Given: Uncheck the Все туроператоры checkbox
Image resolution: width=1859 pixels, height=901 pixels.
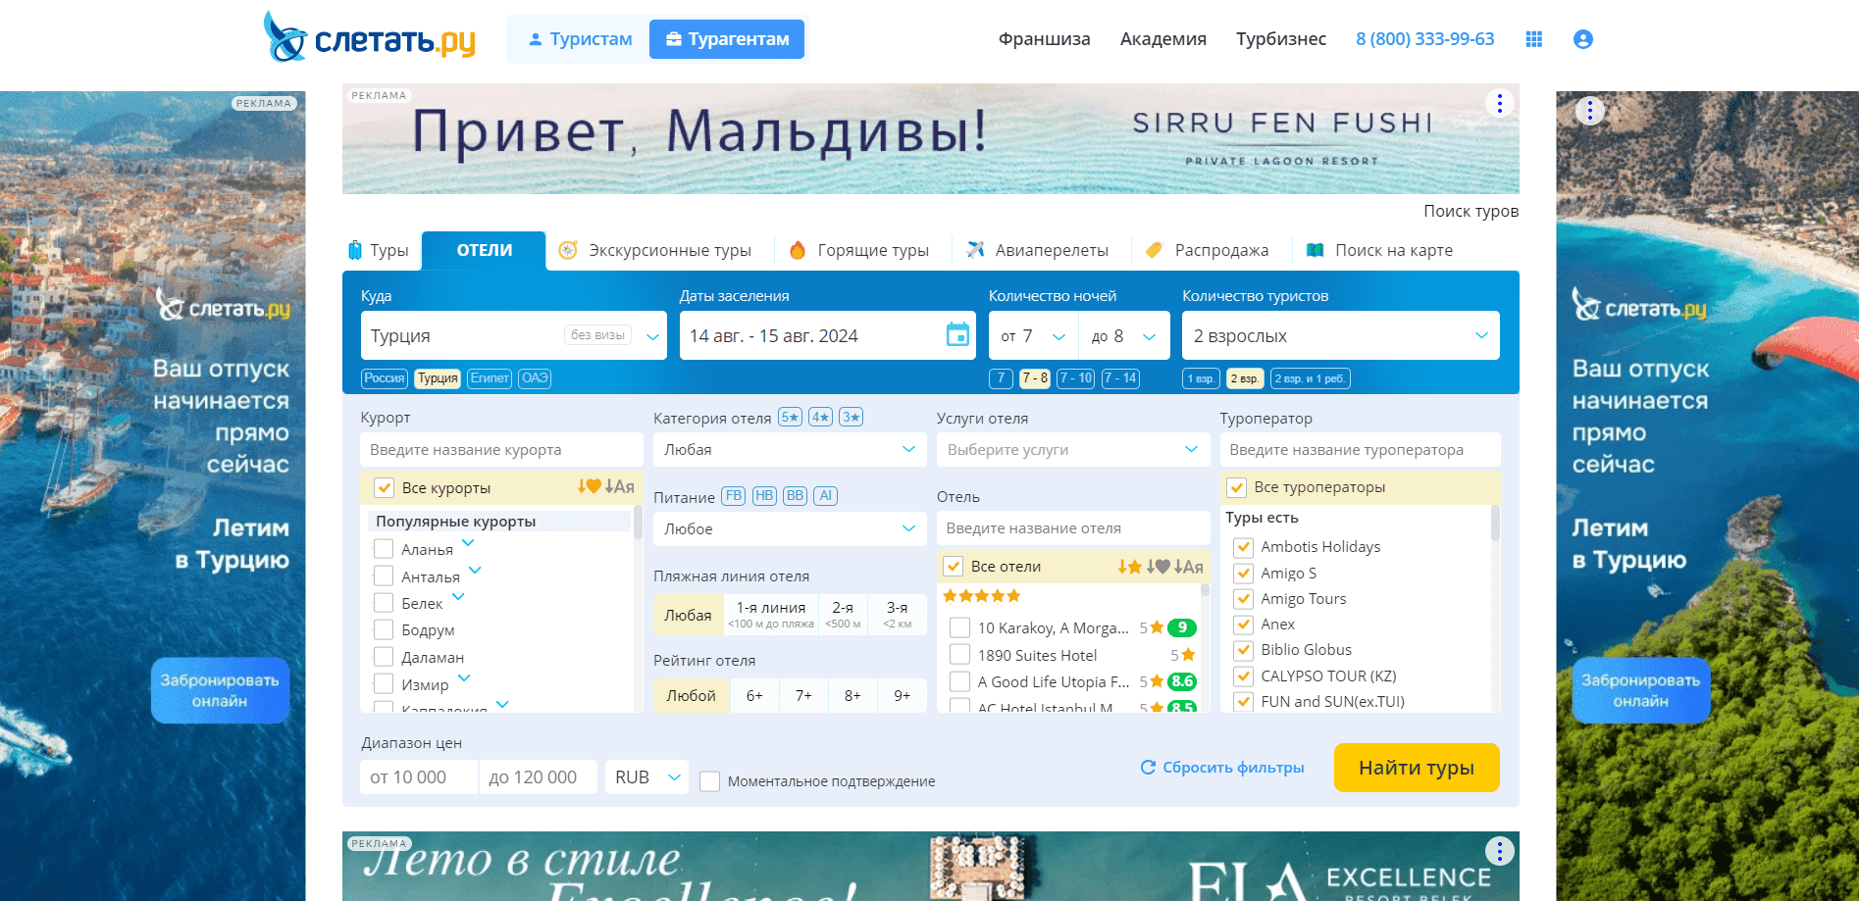Looking at the screenshot, I should click(1236, 486).
